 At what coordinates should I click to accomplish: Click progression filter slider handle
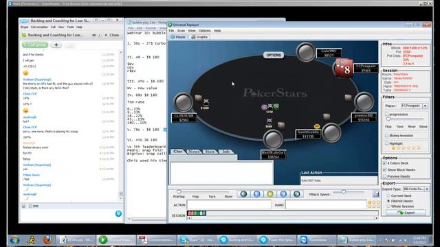[388, 119]
